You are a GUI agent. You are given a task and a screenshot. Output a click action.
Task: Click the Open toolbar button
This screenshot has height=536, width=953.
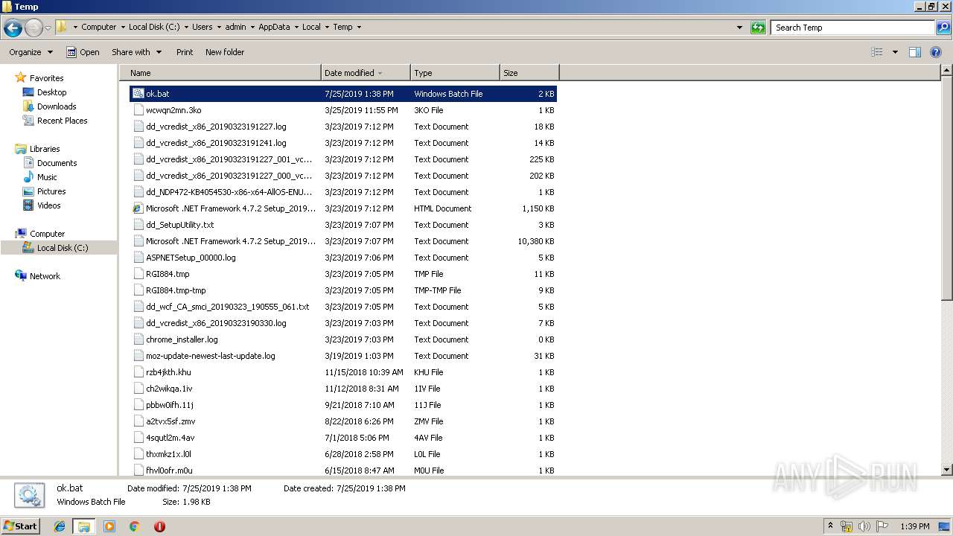pos(83,52)
